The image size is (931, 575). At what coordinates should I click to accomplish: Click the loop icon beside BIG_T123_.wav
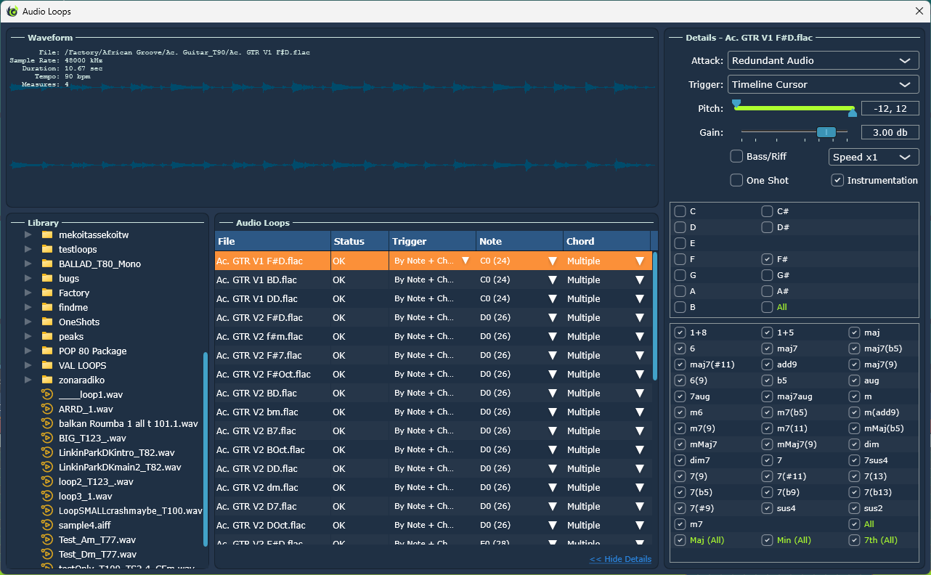47,438
